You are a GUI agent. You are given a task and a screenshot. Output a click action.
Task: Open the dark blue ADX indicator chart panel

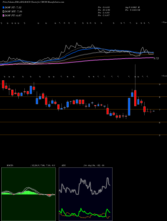[x=86, y=194]
